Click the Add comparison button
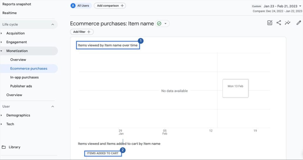The image size is (303, 160). click(110, 6)
